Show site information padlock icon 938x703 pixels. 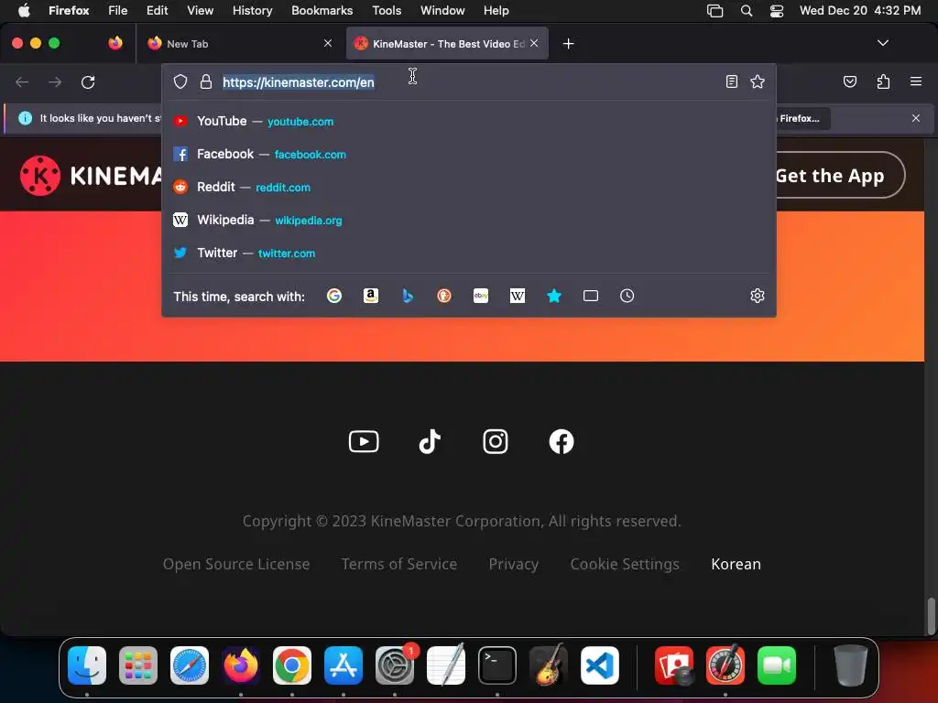coord(206,81)
